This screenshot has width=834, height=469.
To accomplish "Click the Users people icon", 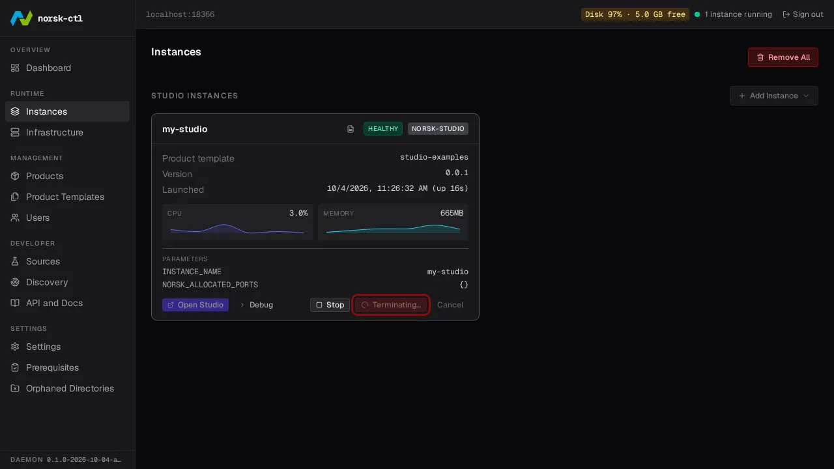I will 15,218.
